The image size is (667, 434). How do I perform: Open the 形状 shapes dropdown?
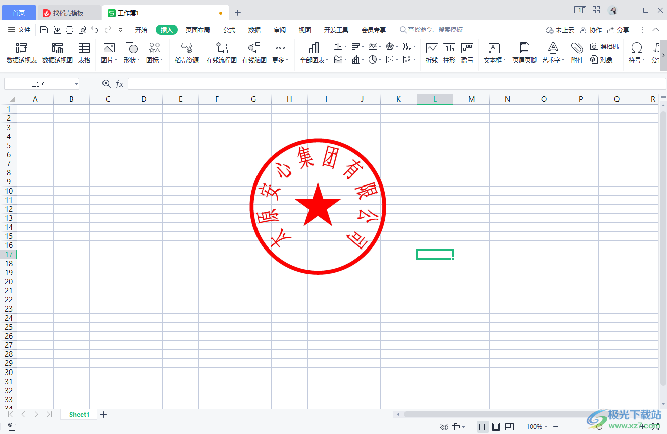click(131, 60)
